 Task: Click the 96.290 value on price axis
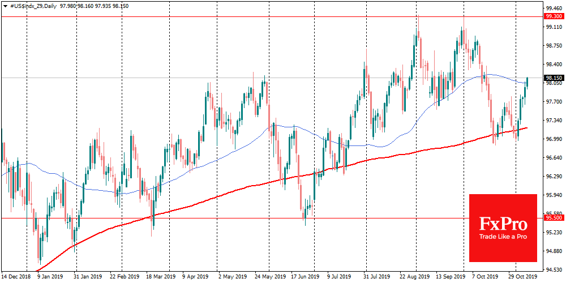[x=554, y=176]
